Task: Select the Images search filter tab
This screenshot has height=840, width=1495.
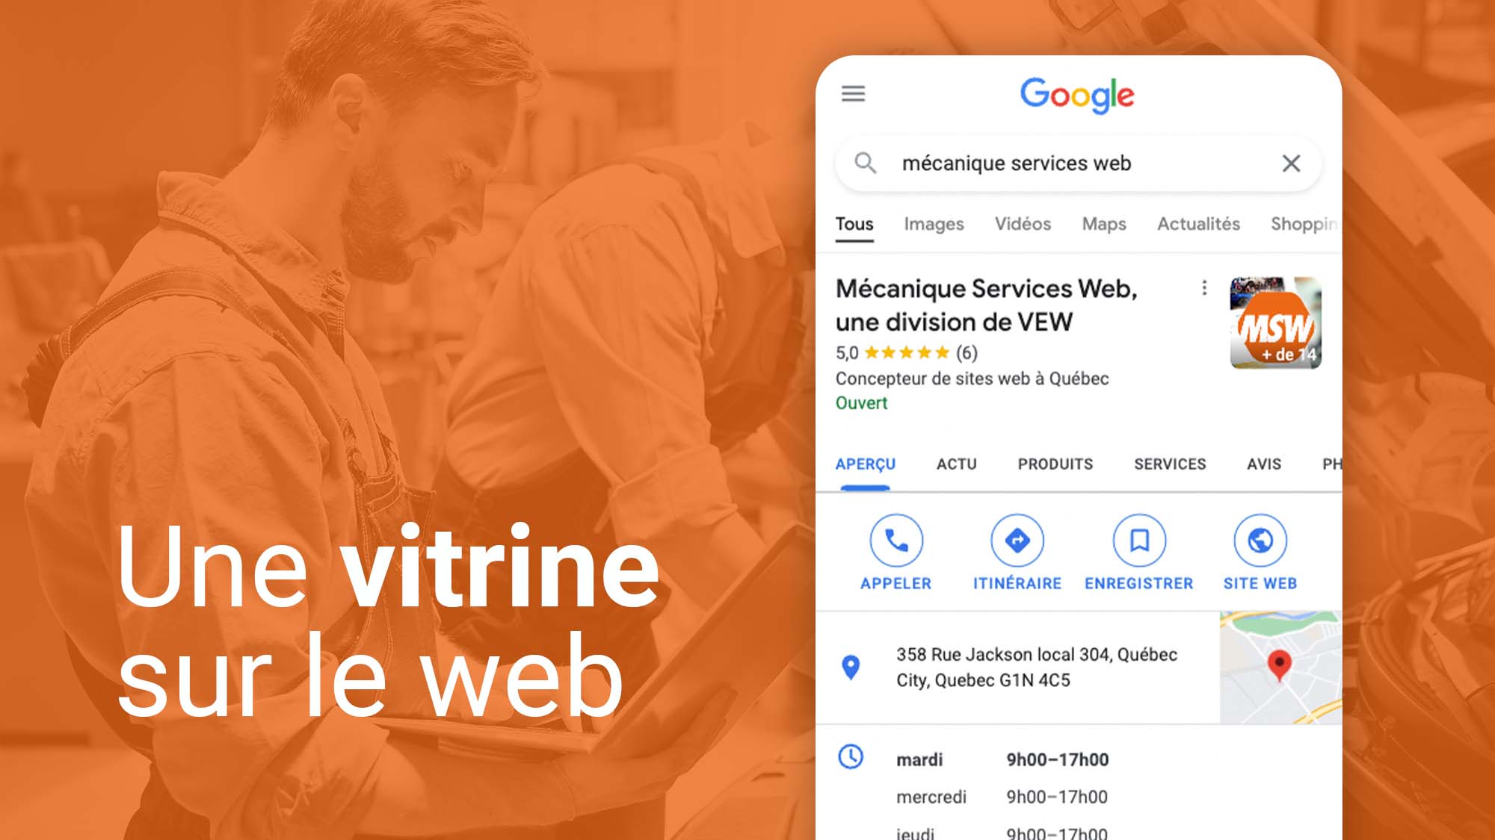Action: 932,225
